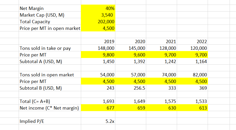The width and height of the screenshot is (236, 130).
Task: Select the Total Capacity value 202,000
Action: [98, 22]
